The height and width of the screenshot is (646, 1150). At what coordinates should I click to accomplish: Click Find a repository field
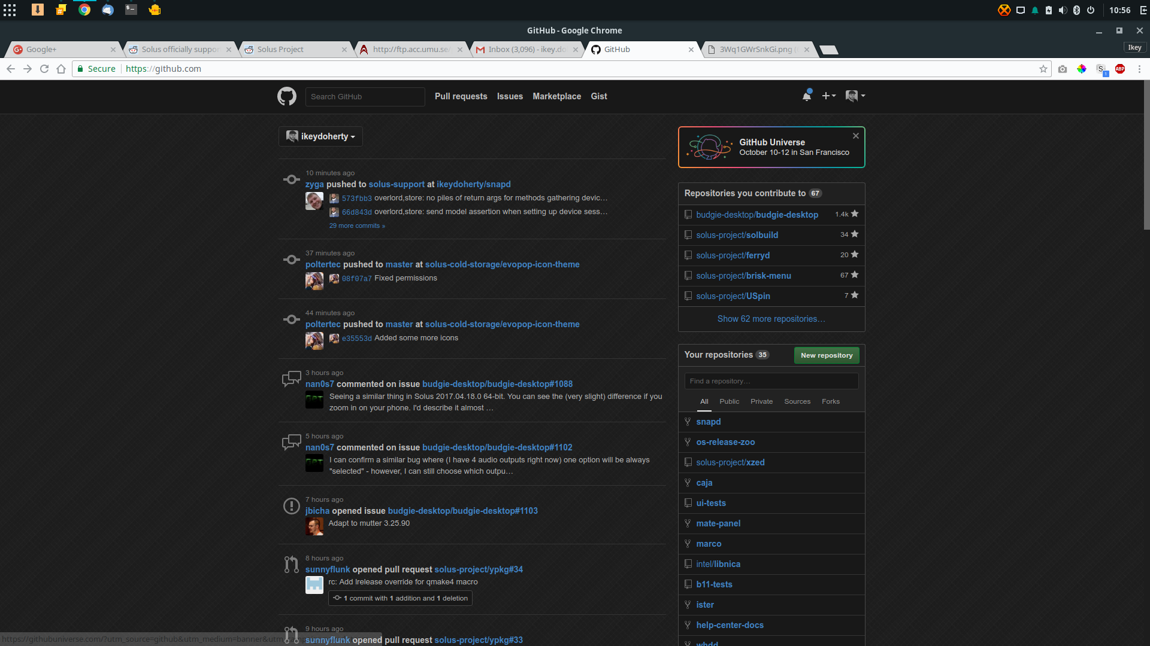click(771, 381)
